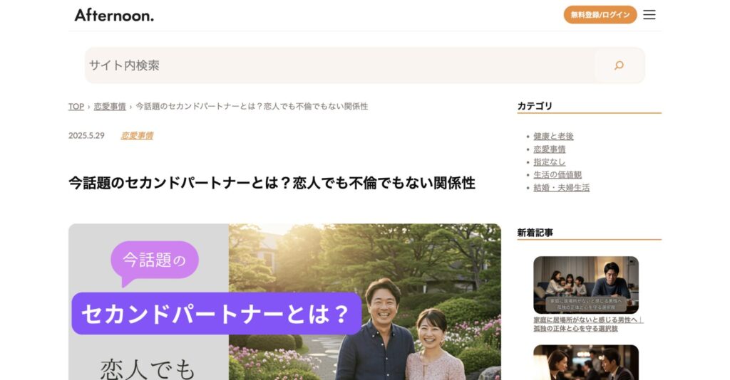Focus the サイト内検索 search field
The image size is (730, 380).
pyautogui.click(x=340, y=65)
